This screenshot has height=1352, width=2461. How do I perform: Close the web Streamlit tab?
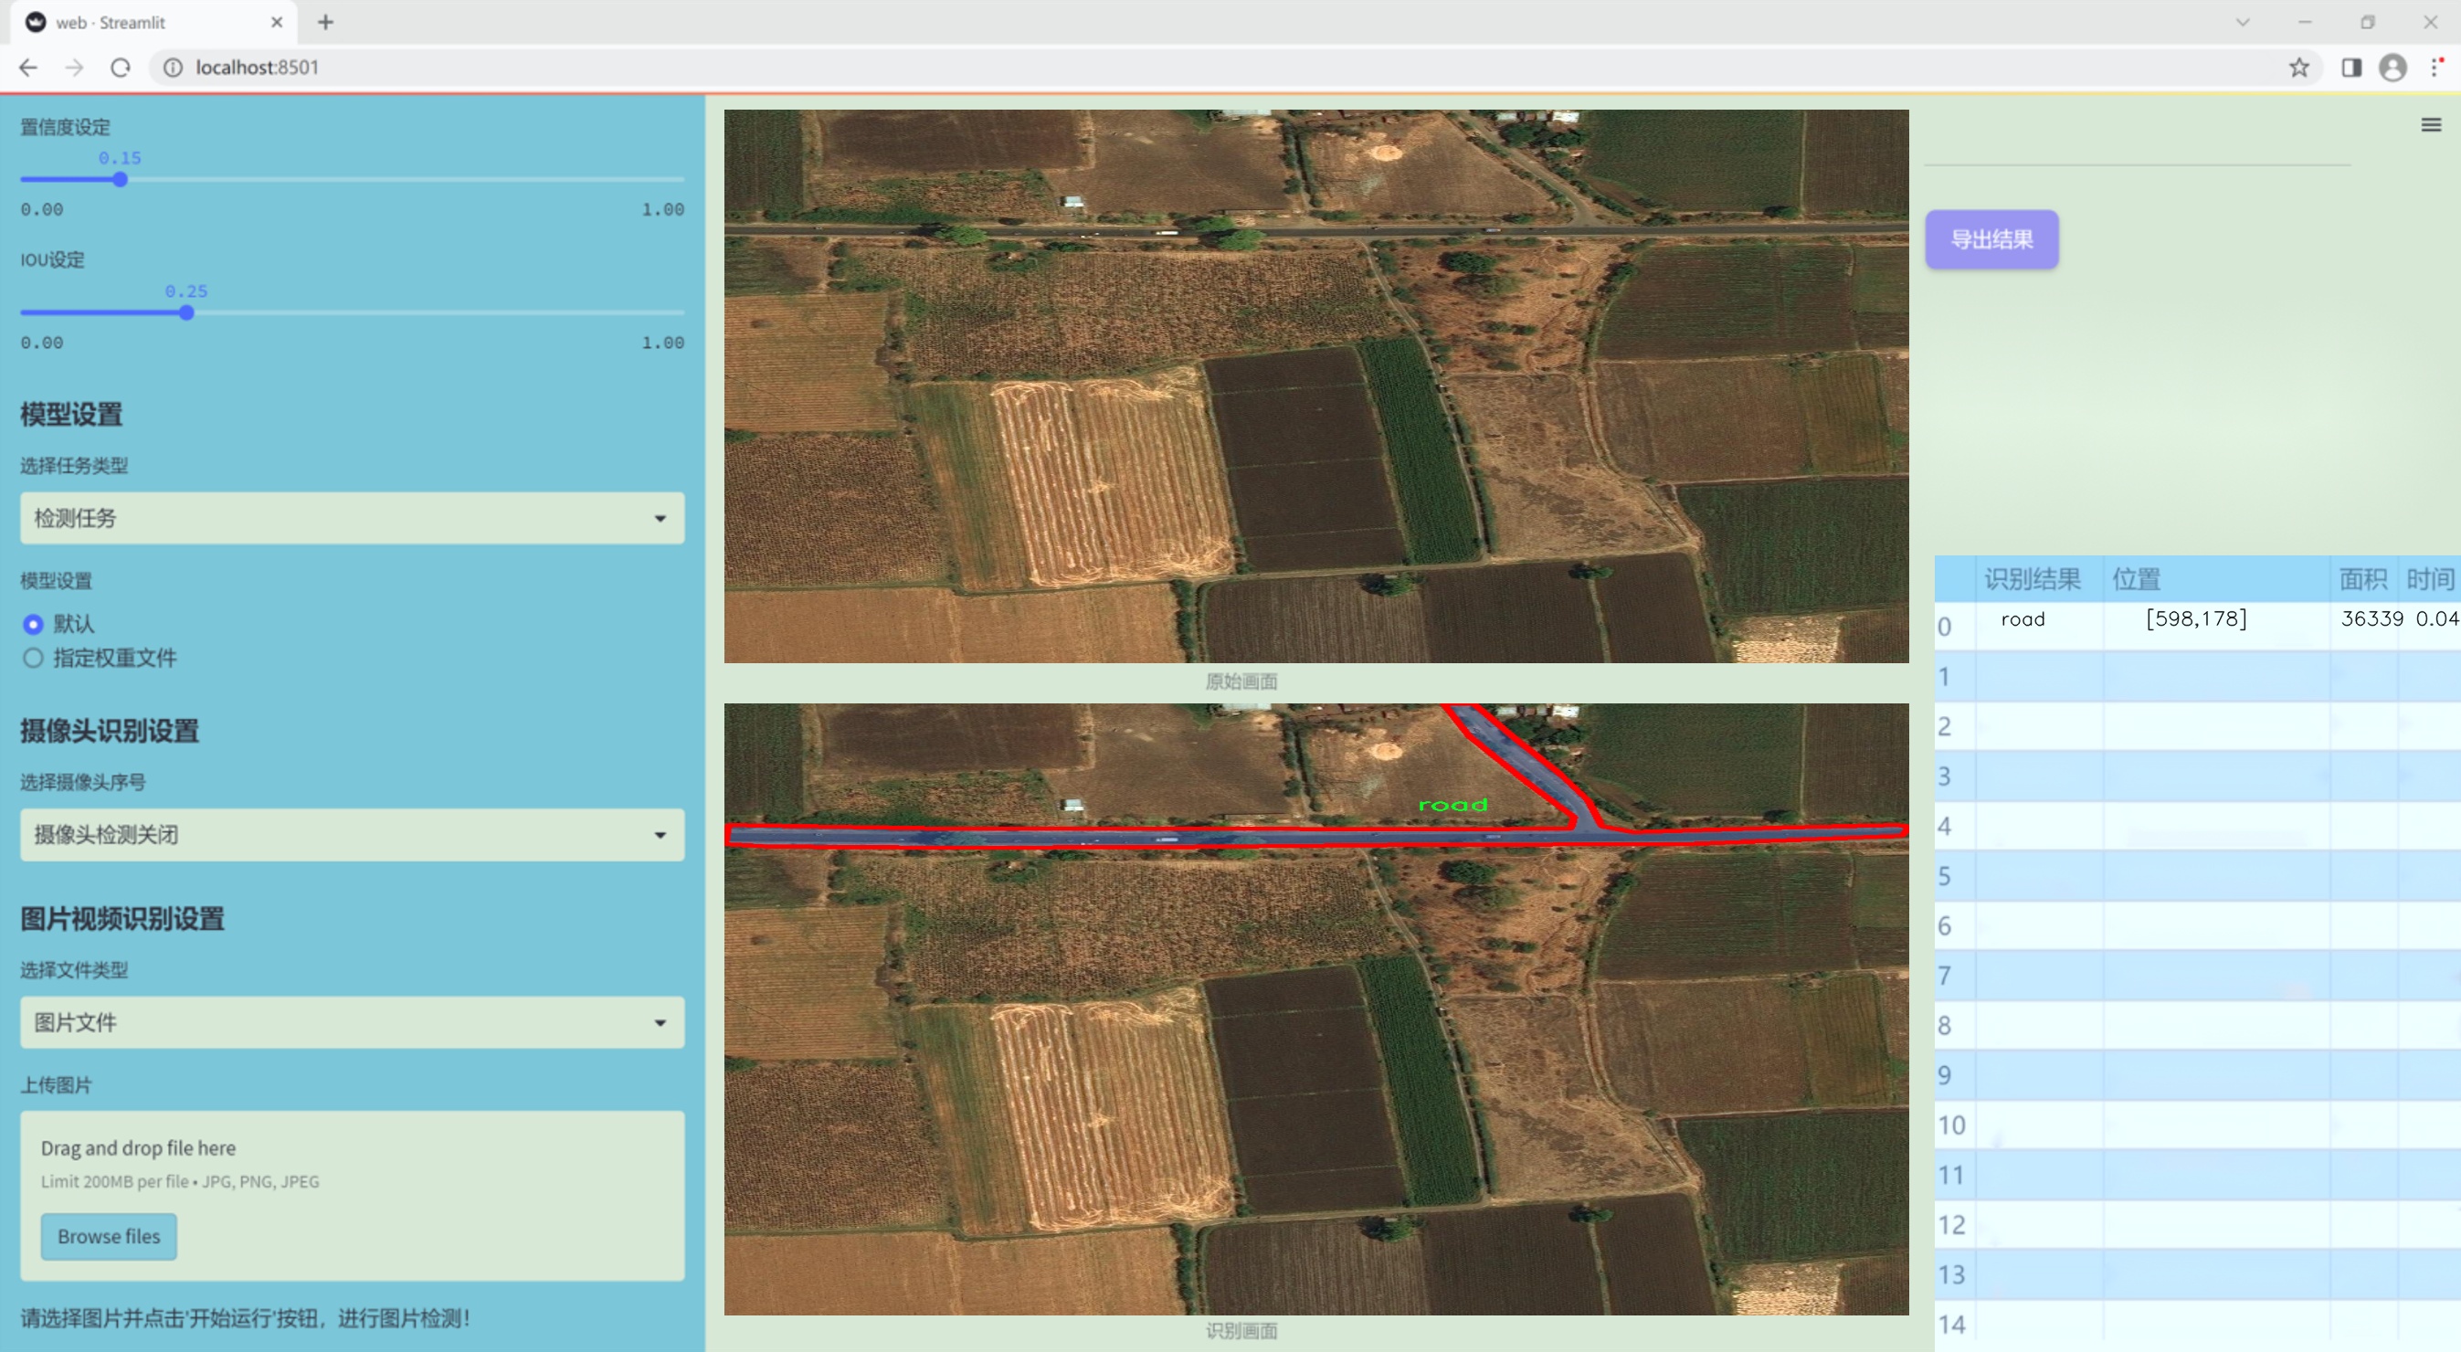tap(277, 22)
